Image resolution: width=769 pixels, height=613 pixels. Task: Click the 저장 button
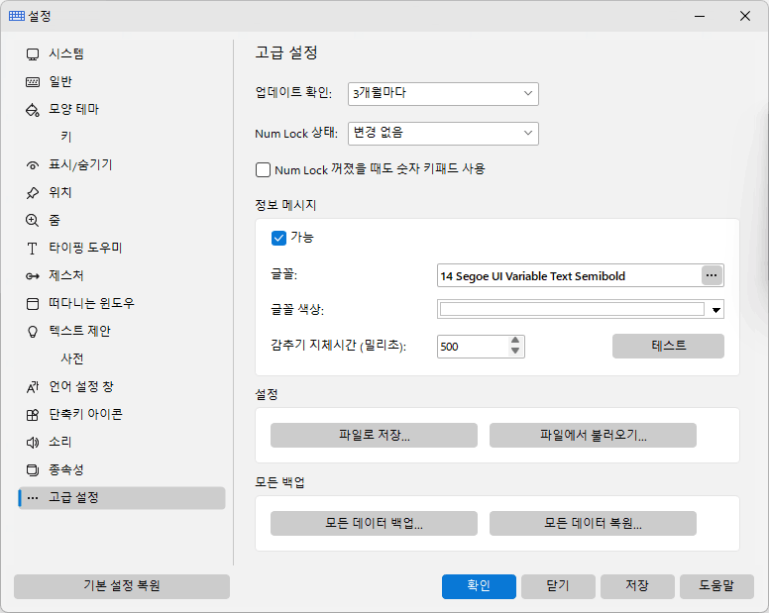click(x=637, y=586)
